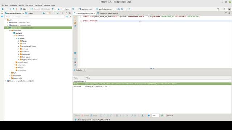Select the postgres database node
Viewport: 232px width, 130px height.
[18, 33]
